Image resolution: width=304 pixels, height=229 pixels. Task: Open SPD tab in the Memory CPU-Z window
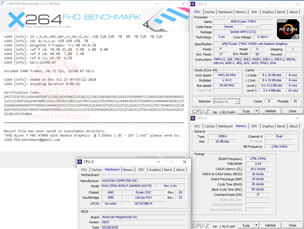point(254,126)
